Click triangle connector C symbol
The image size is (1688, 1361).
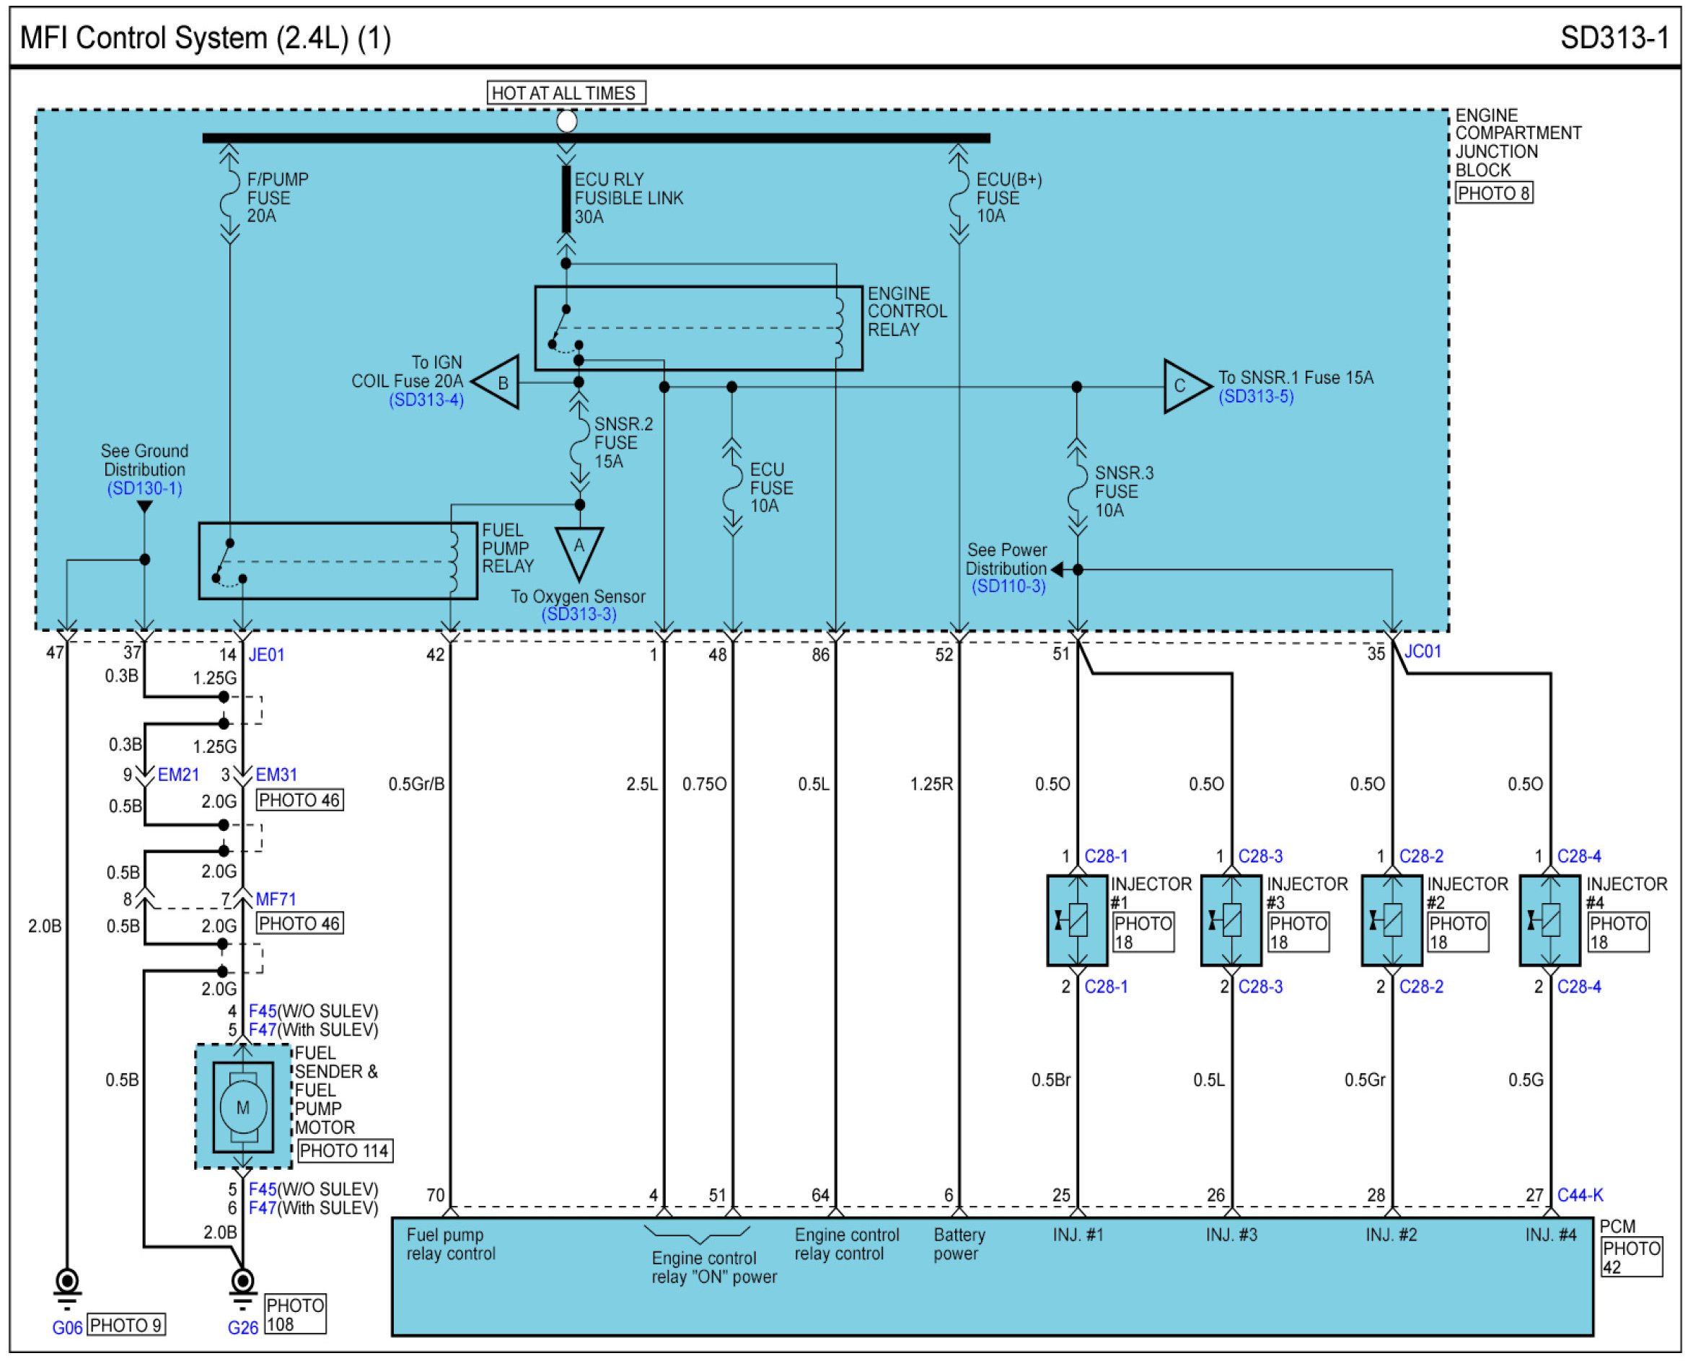coord(1183,386)
